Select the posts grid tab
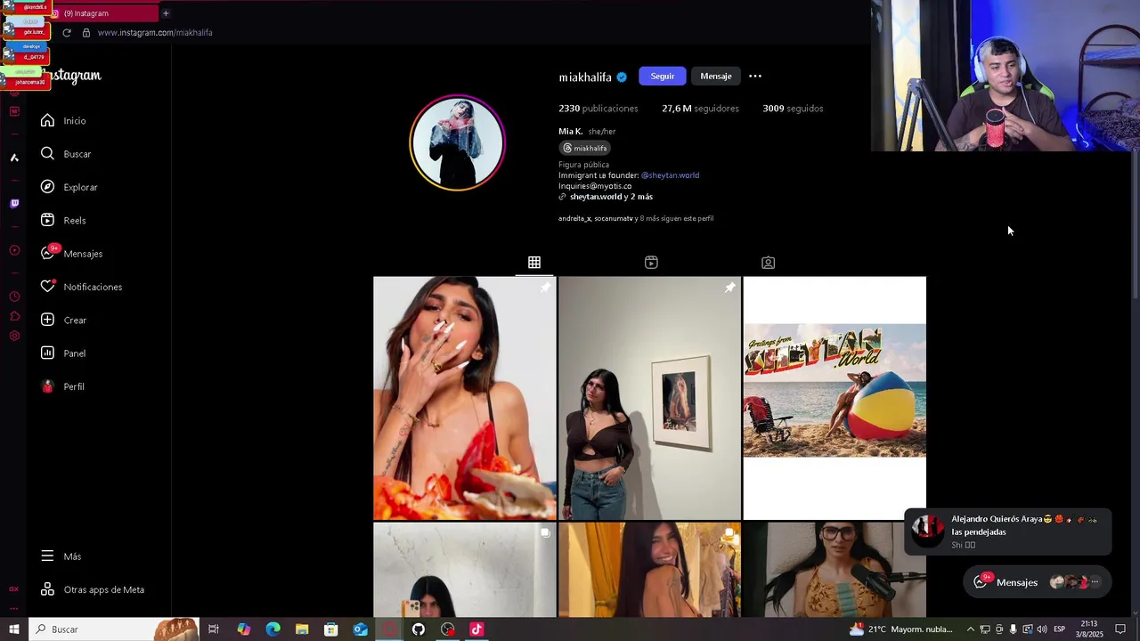1140x641 pixels. (x=534, y=263)
